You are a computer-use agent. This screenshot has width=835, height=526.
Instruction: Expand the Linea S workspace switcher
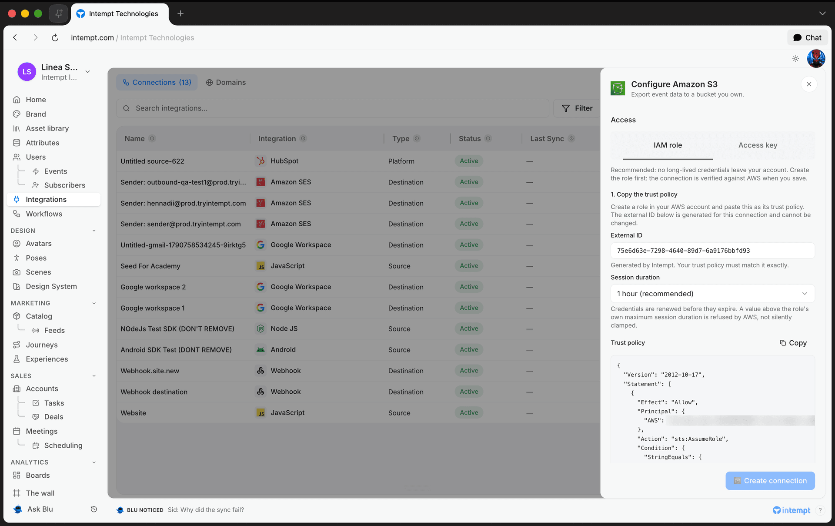point(88,72)
